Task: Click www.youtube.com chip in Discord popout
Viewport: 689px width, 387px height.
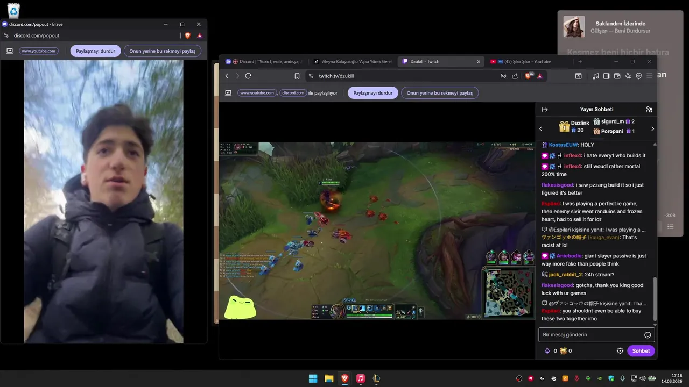Action: point(39,51)
